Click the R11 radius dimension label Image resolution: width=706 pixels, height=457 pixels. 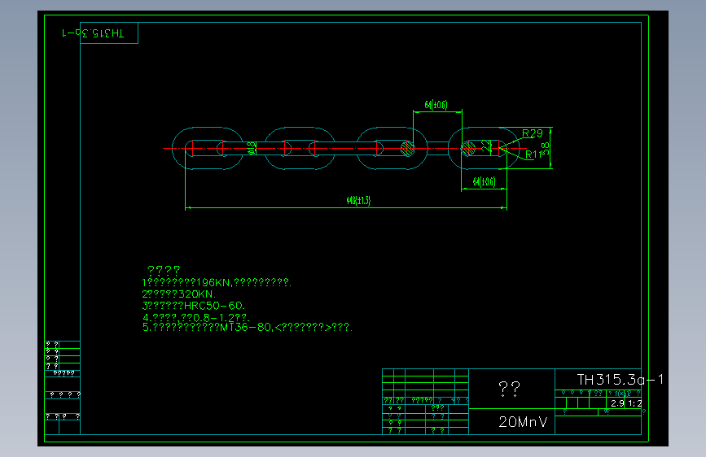pos(533,155)
